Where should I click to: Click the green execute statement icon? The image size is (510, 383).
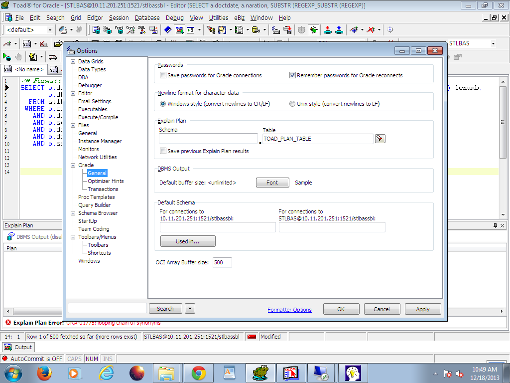point(7,57)
